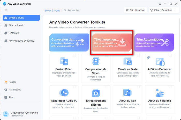The width and height of the screenshot is (181, 120).
Task: Click the Rechercher search field
Action: coord(73,10)
